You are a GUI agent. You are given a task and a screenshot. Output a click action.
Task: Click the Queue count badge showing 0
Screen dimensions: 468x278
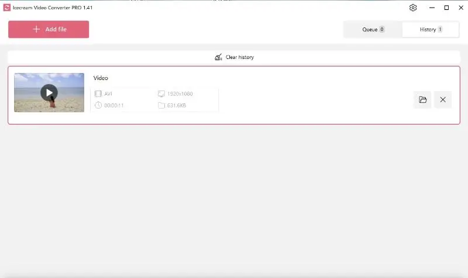(x=382, y=29)
